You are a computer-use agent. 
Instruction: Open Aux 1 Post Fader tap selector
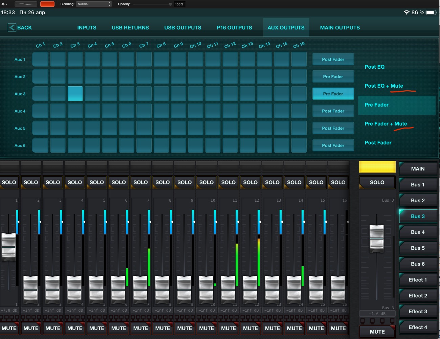click(333, 60)
